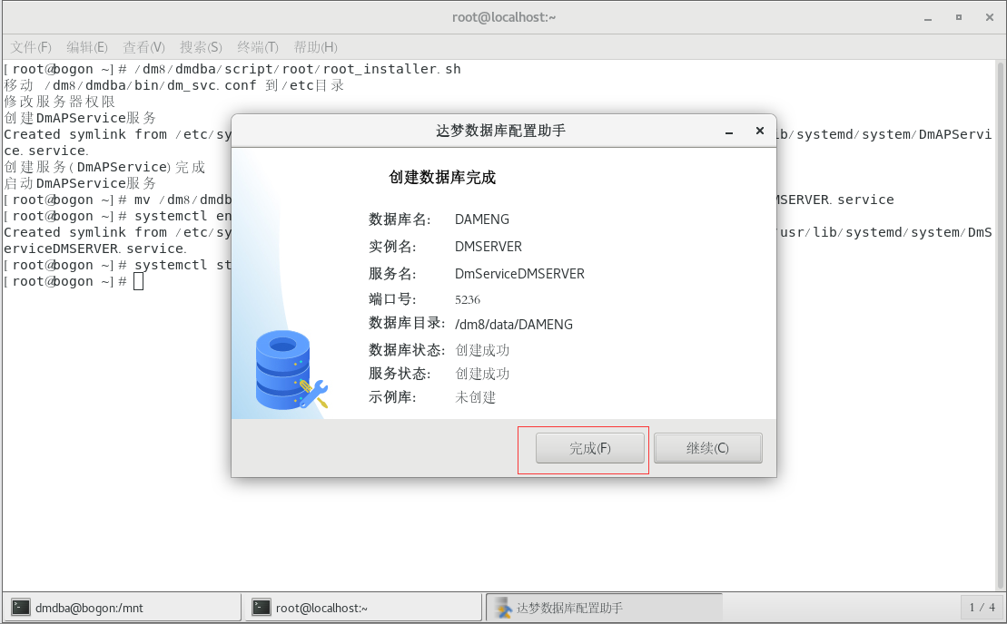Click the terminal icon beside dmdba@bogon:/mnt
This screenshot has width=1007, height=624.
tap(21, 608)
